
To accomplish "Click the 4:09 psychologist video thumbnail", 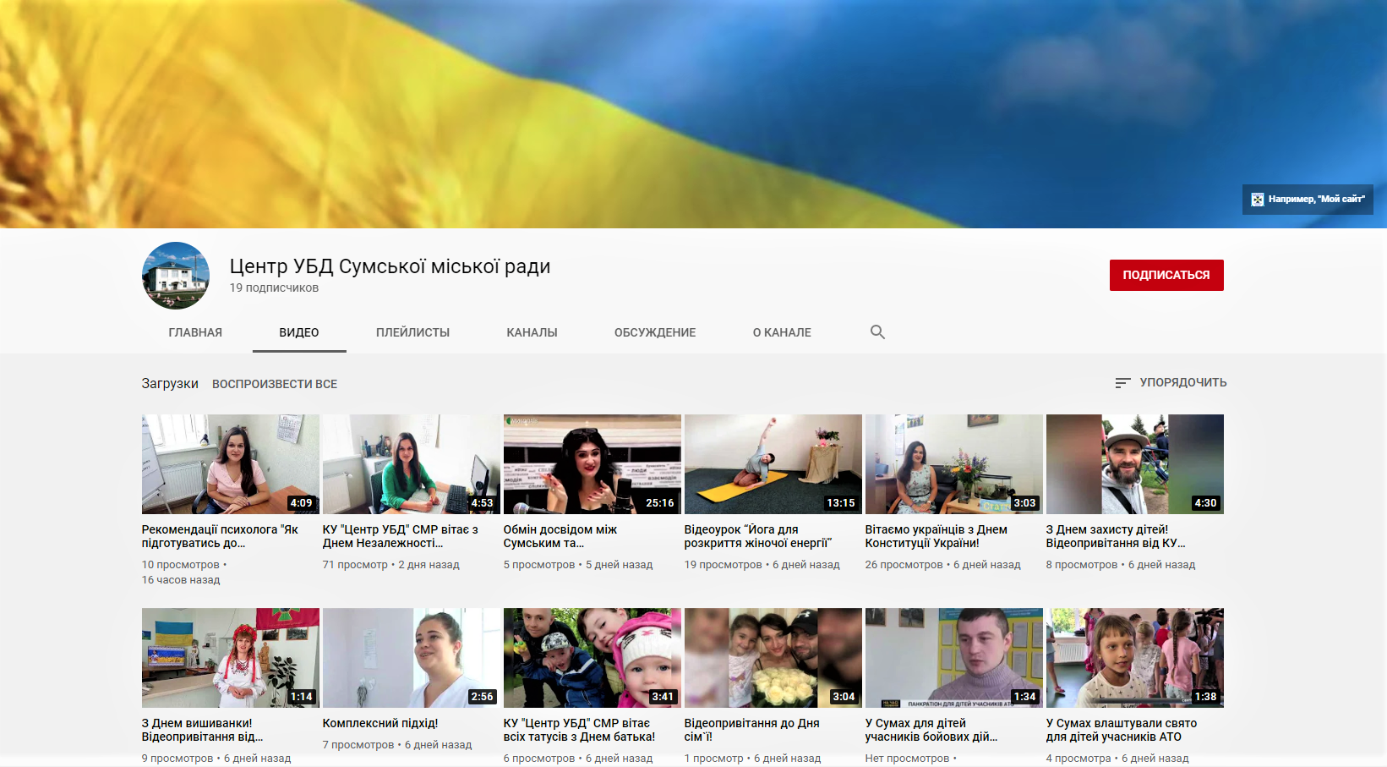I will [x=230, y=464].
